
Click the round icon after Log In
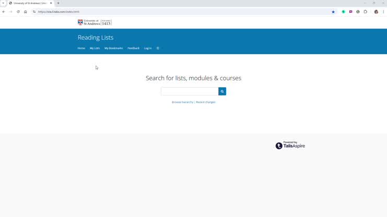tap(158, 48)
